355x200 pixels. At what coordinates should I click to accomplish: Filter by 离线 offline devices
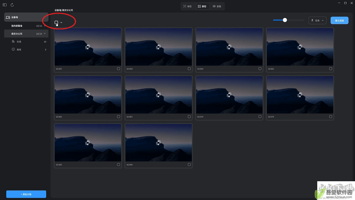(x=29, y=49)
